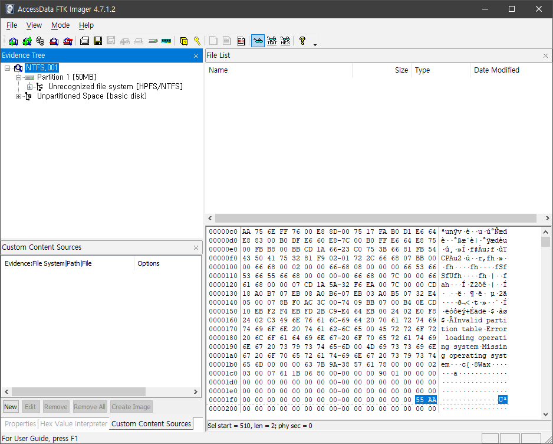Select Partition 1 [50MB] in tree
Image resolution: width=553 pixels, height=444 pixels.
(x=67, y=77)
